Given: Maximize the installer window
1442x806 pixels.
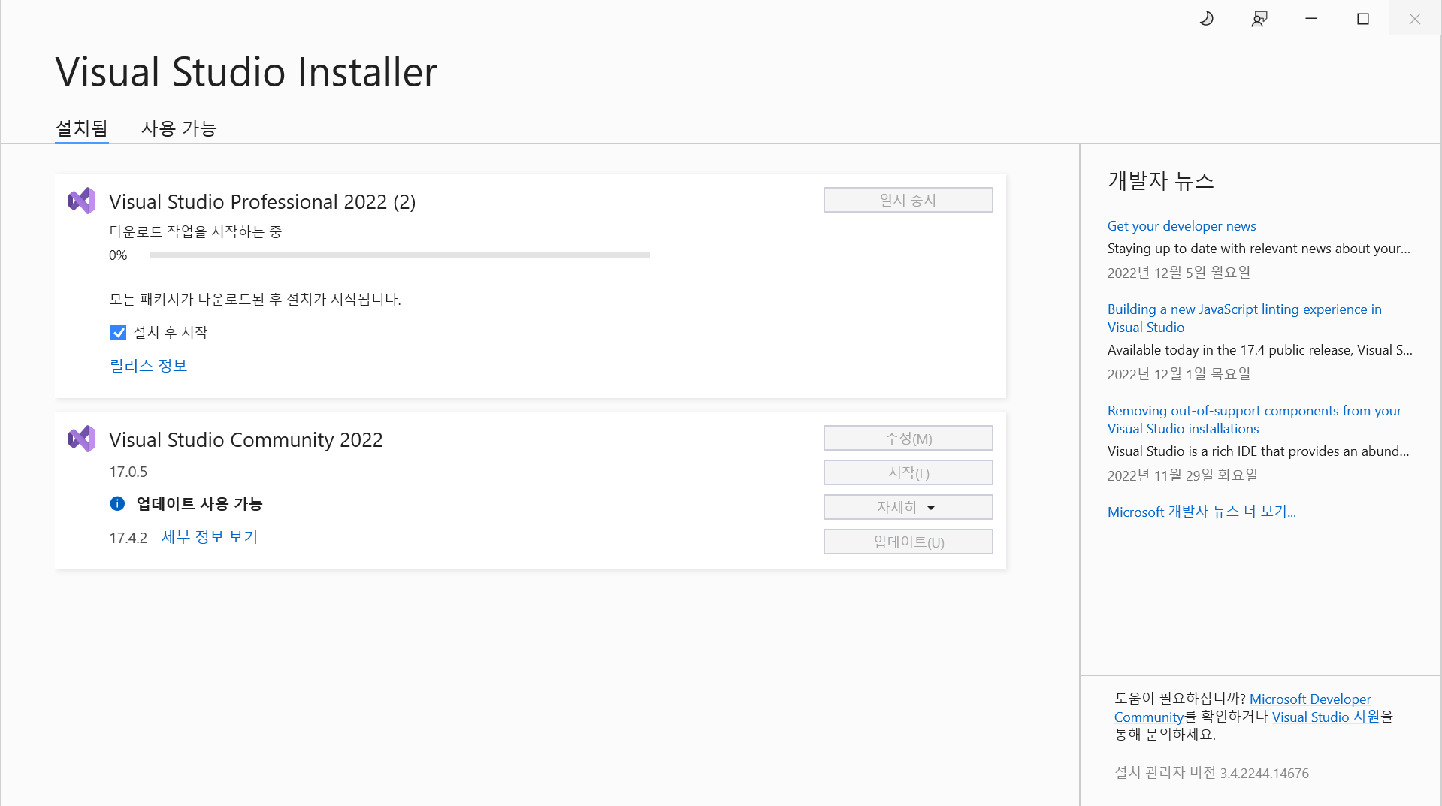Looking at the screenshot, I should 1363,19.
